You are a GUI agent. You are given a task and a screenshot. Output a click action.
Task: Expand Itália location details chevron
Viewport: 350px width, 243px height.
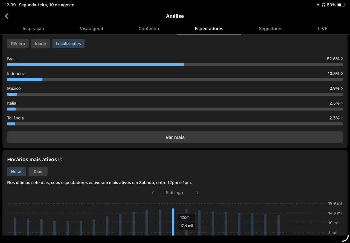coord(342,103)
